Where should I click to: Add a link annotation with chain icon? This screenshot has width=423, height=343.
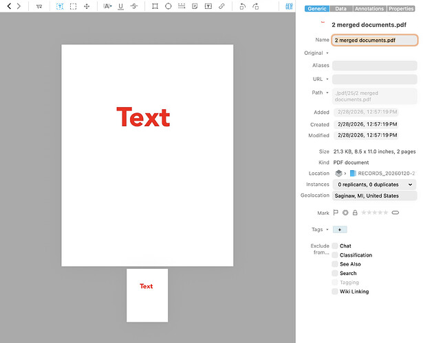tap(221, 6)
